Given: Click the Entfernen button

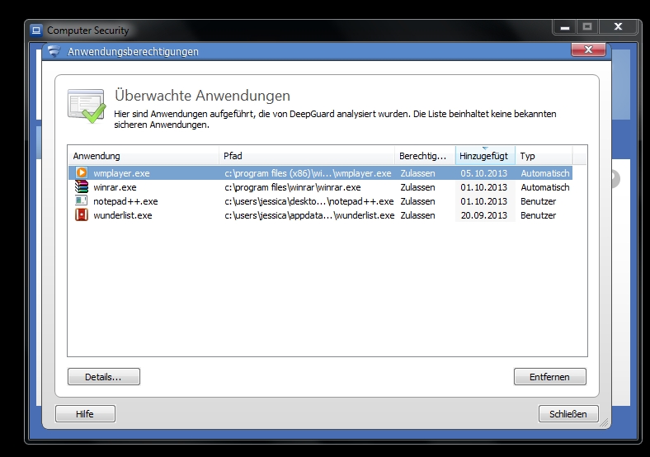Looking at the screenshot, I should pos(549,376).
